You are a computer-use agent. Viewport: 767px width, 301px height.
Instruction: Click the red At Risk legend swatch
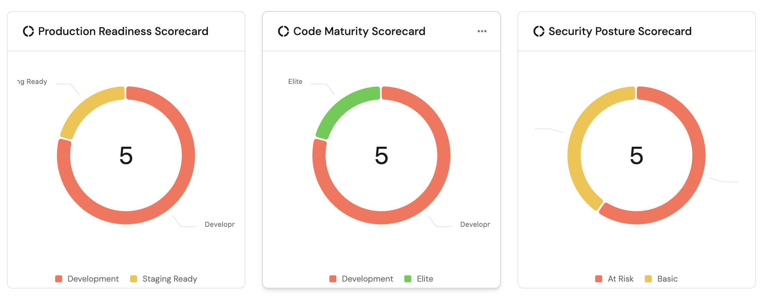tap(599, 279)
